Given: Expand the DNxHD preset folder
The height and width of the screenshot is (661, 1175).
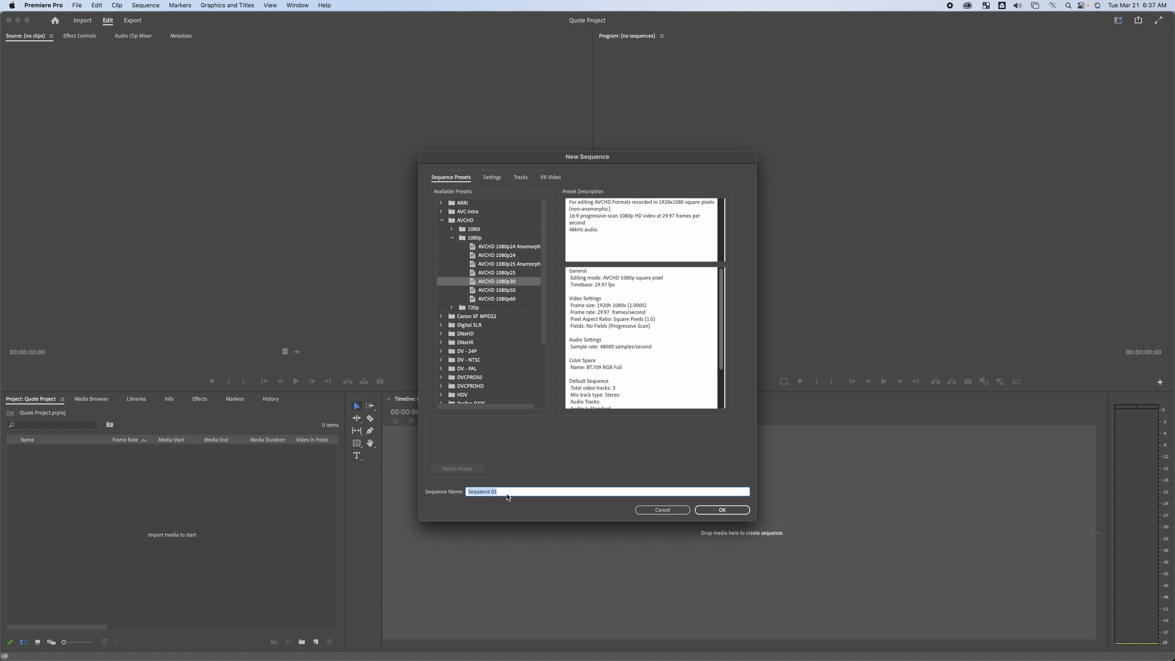Looking at the screenshot, I should [x=440, y=334].
